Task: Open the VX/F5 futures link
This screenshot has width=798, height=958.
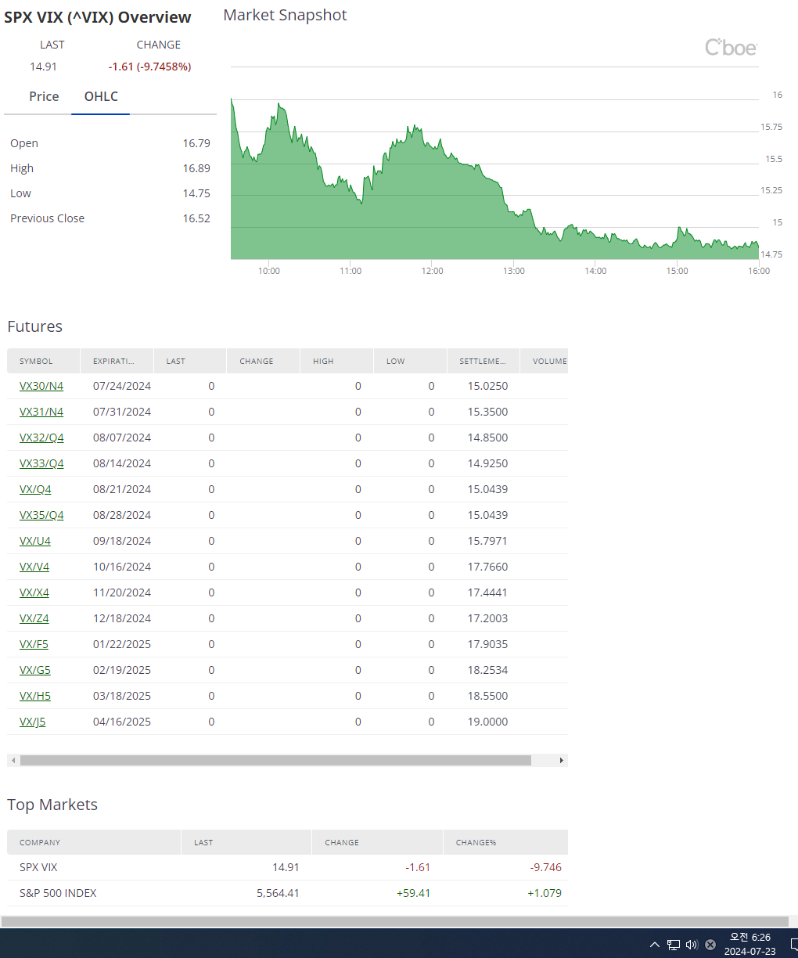Action: [34, 644]
